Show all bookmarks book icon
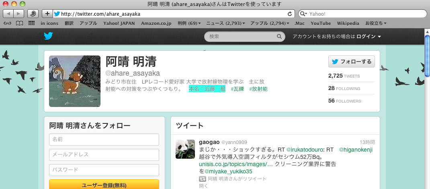This screenshot has width=430, height=189. click(x=19, y=23)
